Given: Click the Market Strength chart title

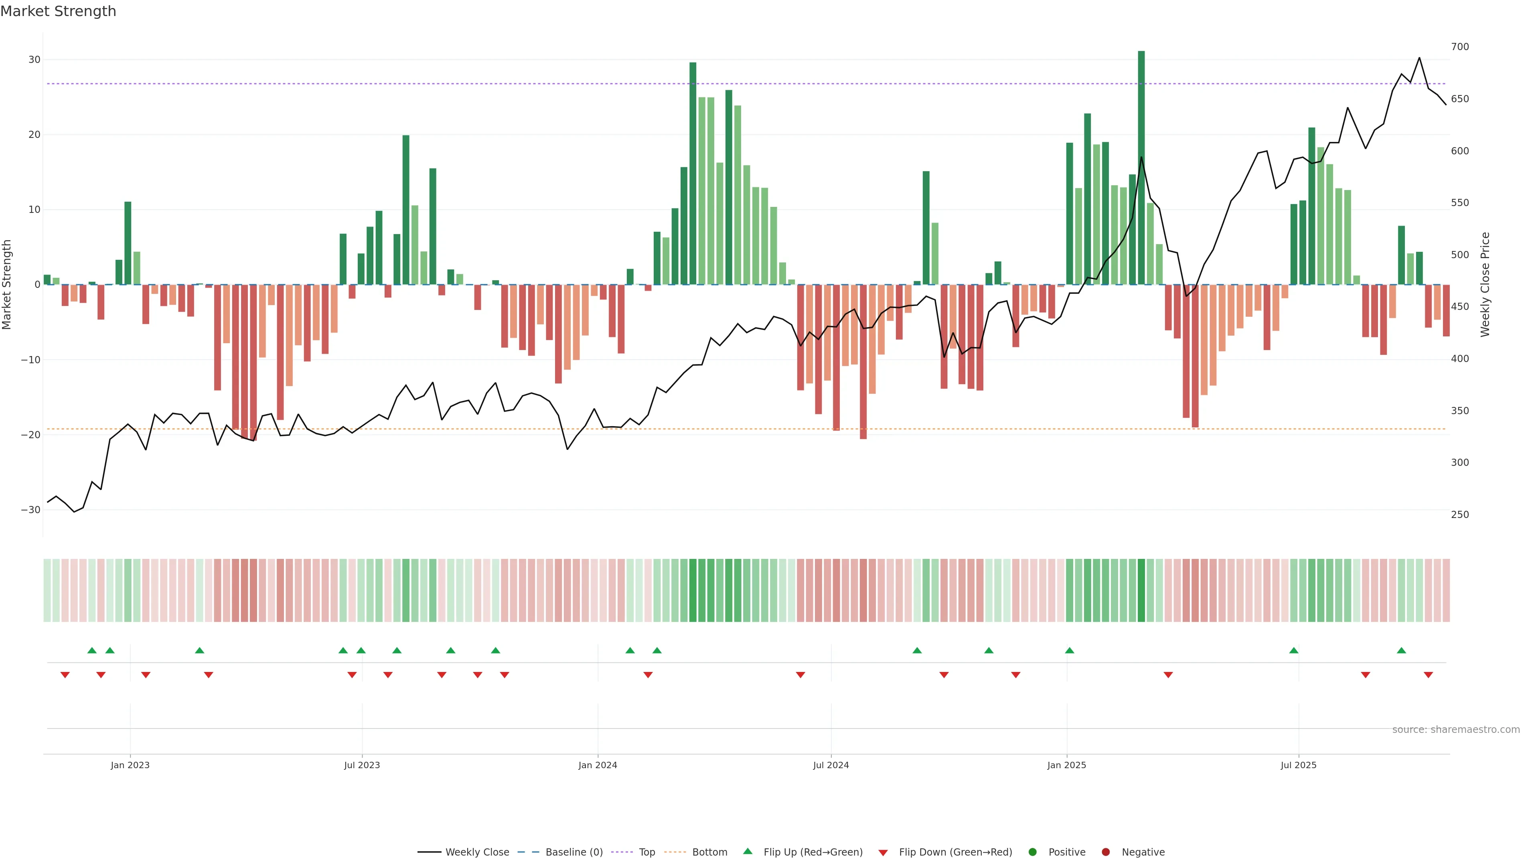Looking at the screenshot, I should point(58,11).
